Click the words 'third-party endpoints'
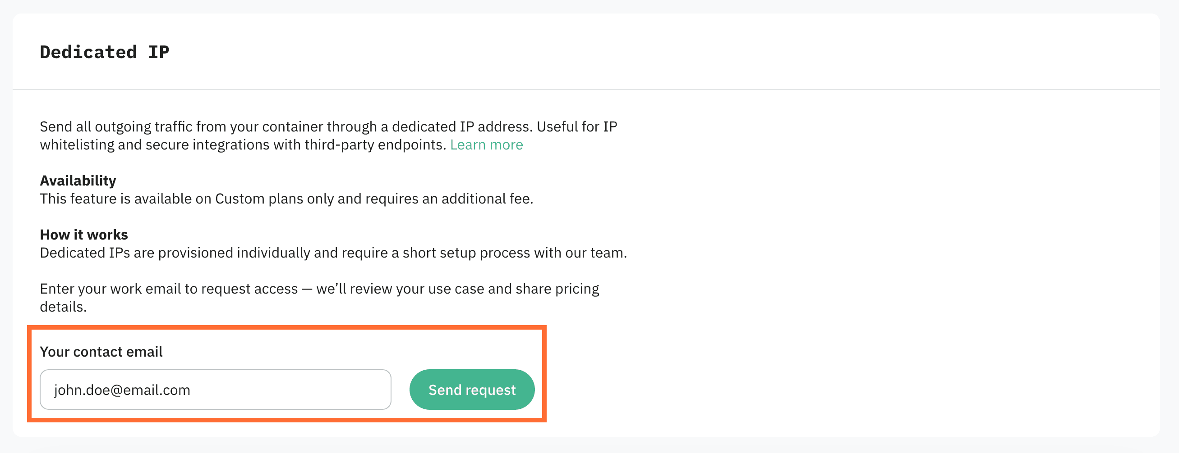The image size is (1179, 453). [x=375, y=145]
